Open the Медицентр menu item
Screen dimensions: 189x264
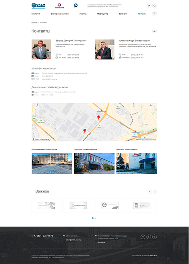pyautogui.click(x=103, y=14)
